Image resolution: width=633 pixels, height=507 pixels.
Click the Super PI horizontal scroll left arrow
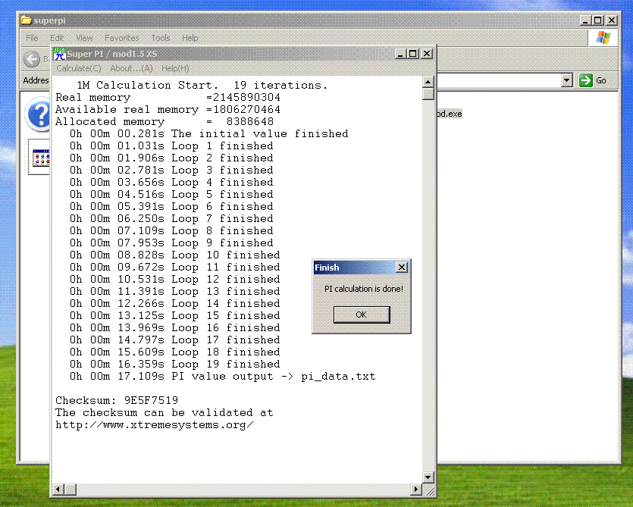click(x=58, y=490)
